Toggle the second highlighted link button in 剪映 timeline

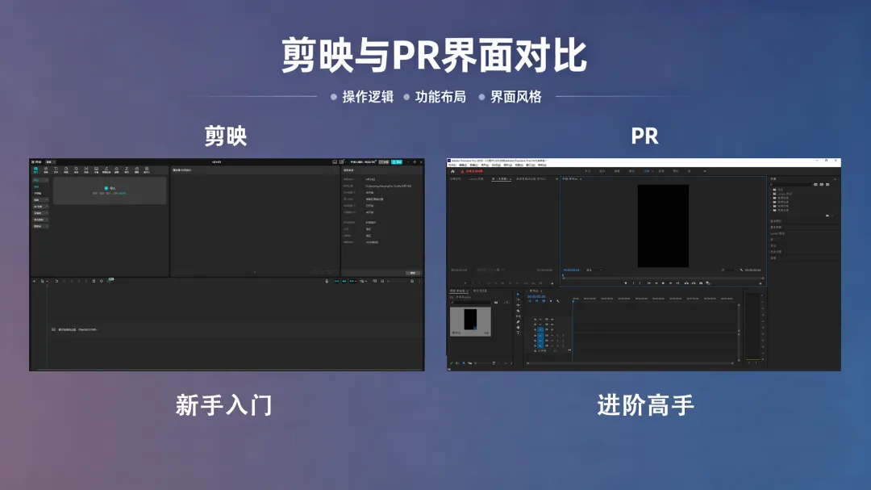[x=344, y=281]
